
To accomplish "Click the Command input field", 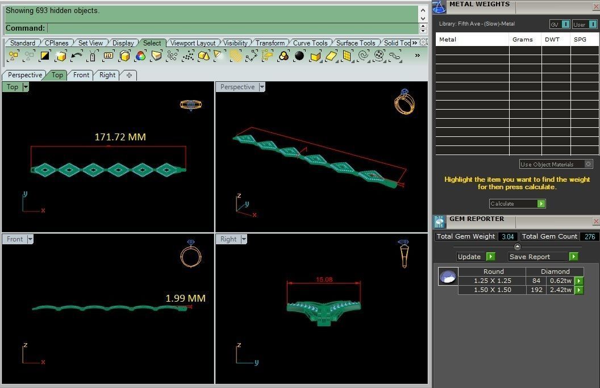I will pyautogui.click(x=232, y=28).
